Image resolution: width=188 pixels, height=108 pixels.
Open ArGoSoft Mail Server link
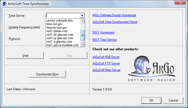coord(106,57)
